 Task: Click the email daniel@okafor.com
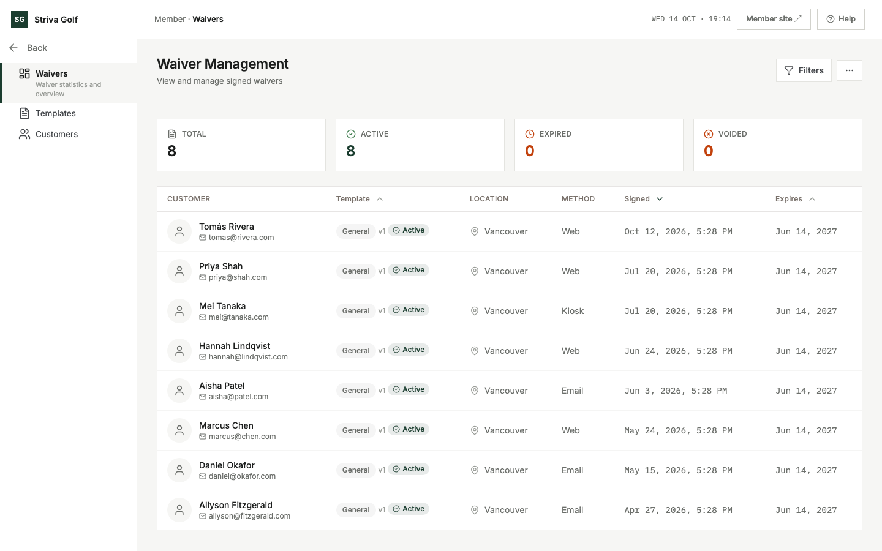click(242, 476)
